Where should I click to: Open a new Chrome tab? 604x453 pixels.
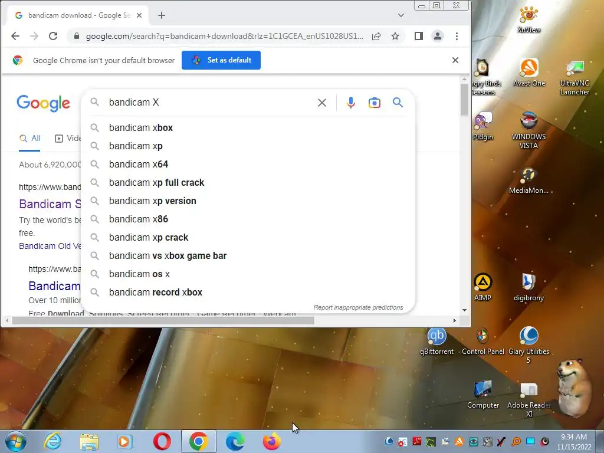point(162,15)
